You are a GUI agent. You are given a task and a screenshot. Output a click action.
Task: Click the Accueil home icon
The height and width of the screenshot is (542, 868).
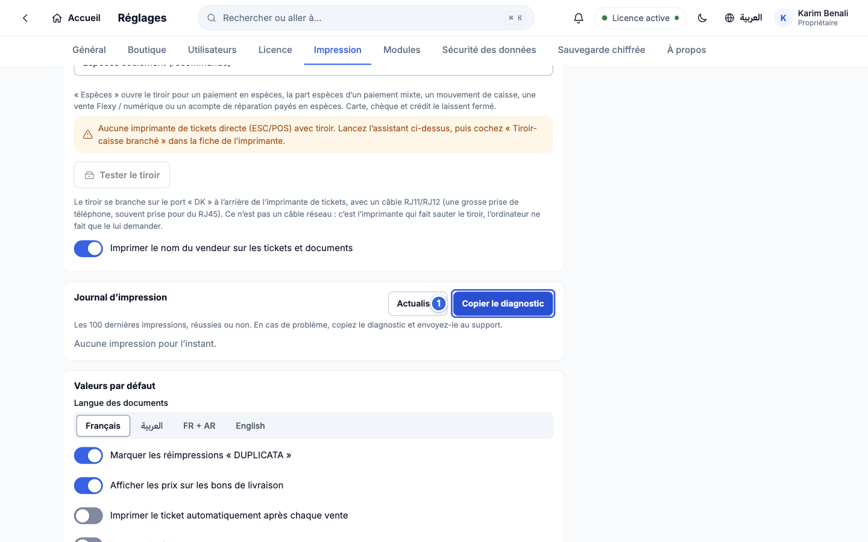pyautogui.click(x=57, y=18)
